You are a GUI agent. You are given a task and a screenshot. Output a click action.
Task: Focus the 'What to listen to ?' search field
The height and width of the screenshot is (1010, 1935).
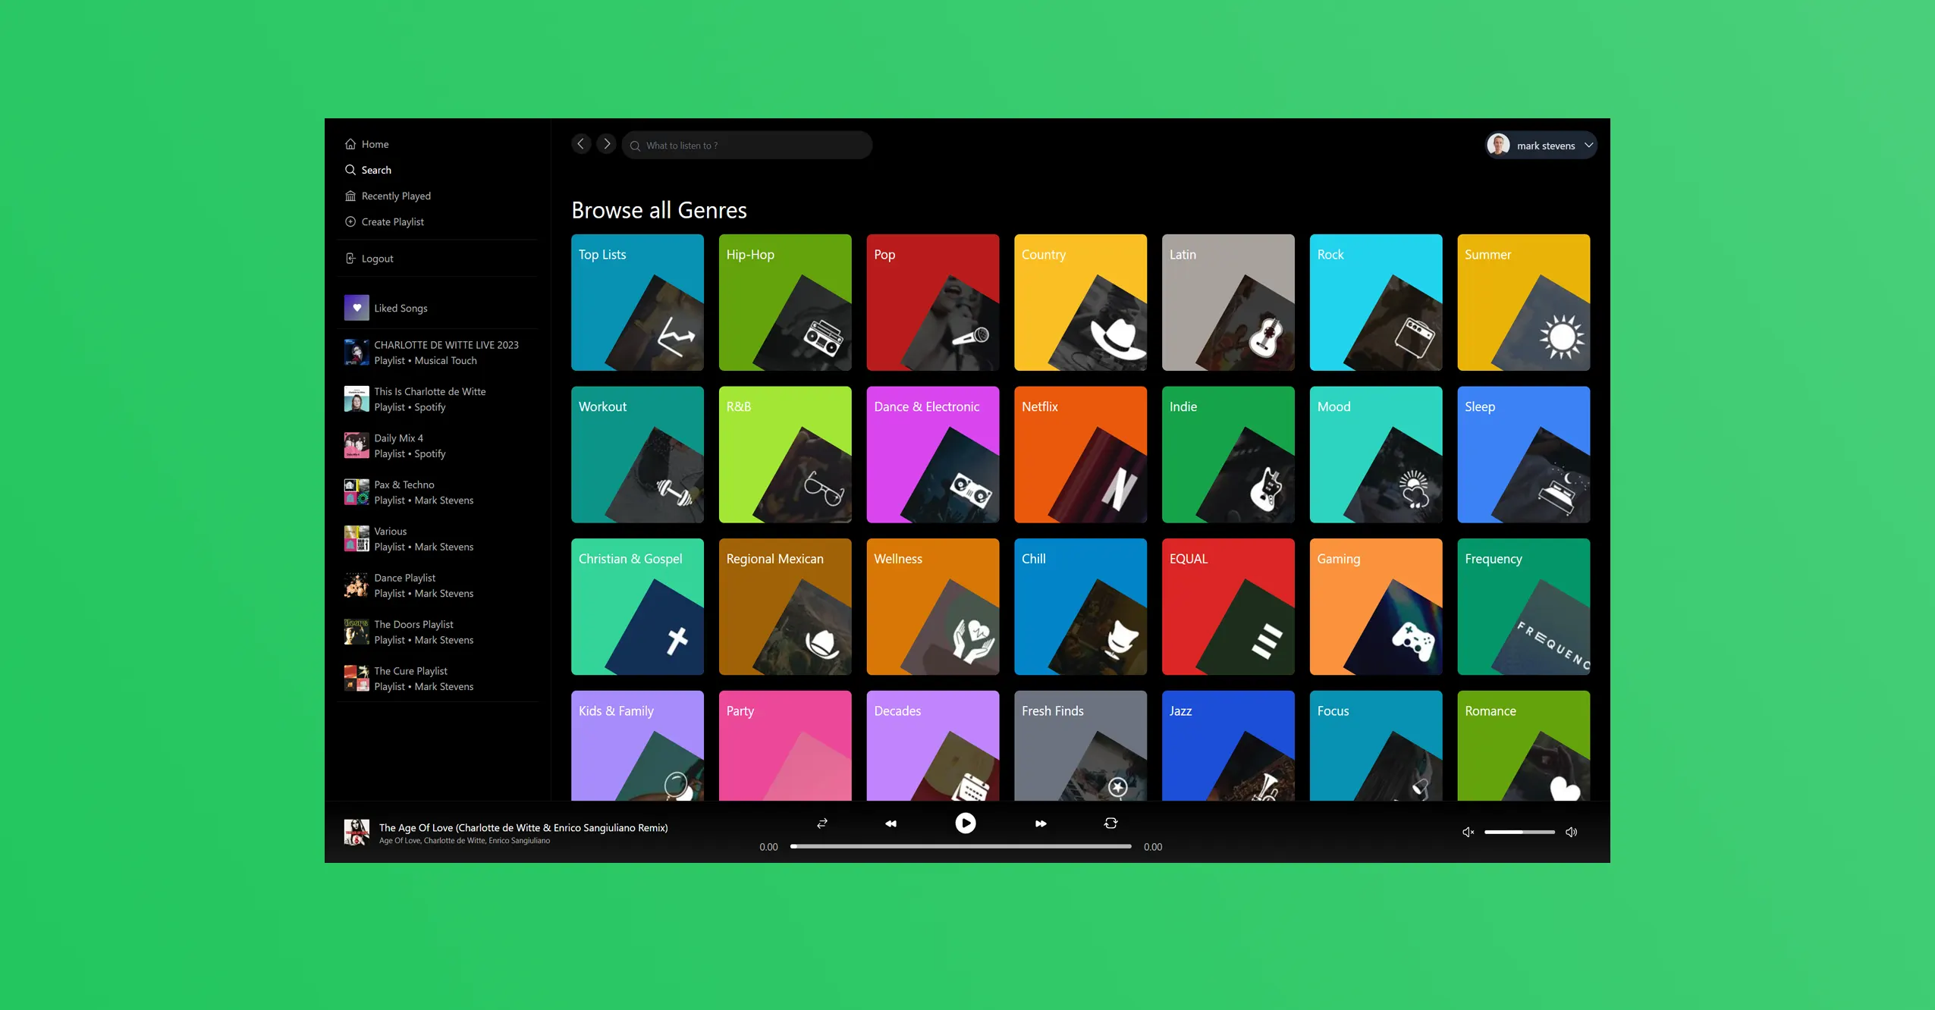click(x=746, y=146)
